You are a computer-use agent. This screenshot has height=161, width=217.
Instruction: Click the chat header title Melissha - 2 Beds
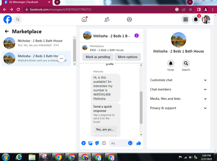coord(112,36)
